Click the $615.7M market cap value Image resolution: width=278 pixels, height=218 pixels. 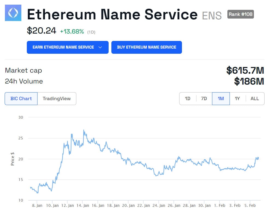[x=245, y=70]
